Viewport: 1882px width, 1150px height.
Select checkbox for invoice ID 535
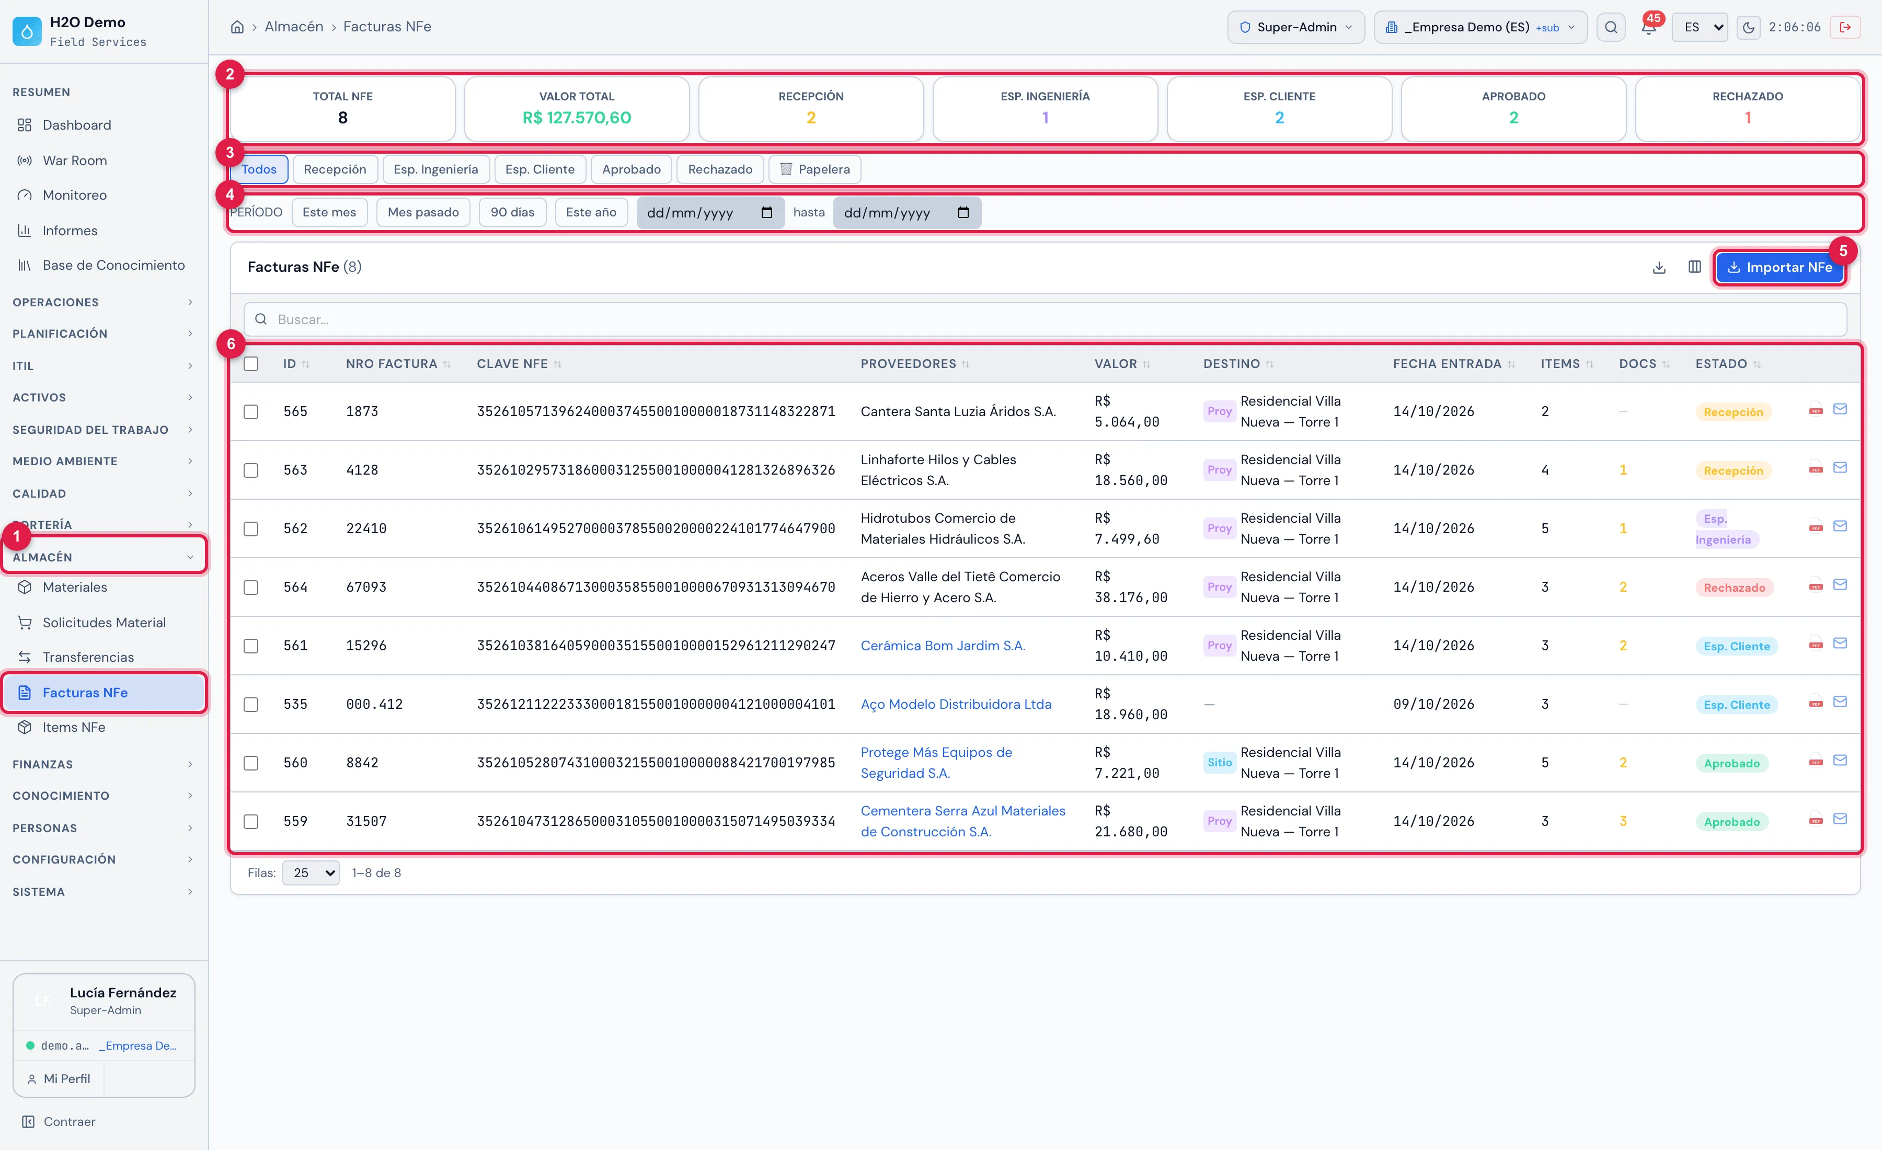pyautogui.click(x=250, y=705)
